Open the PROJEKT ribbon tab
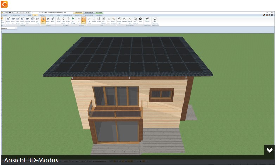Viewport: 276px width, 167px height. [x=5, y=15]
